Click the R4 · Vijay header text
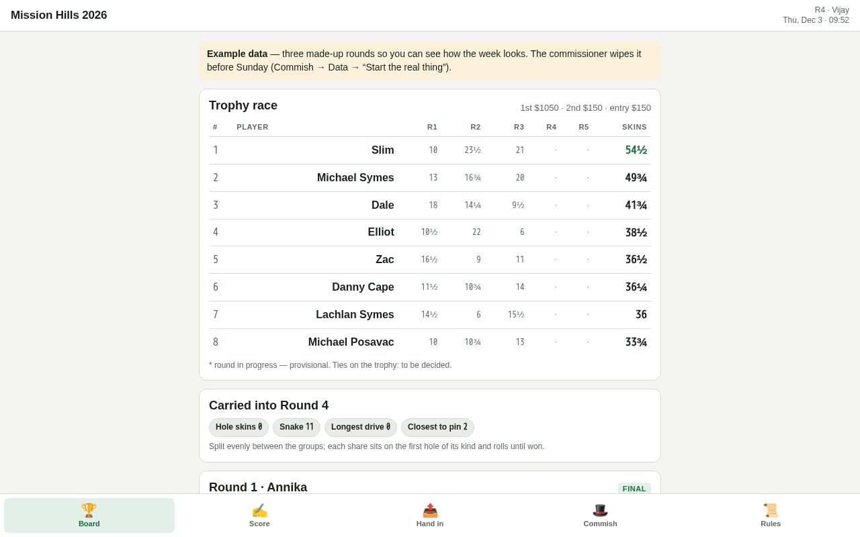Screen dimensions: 860x537 point(832,10)
